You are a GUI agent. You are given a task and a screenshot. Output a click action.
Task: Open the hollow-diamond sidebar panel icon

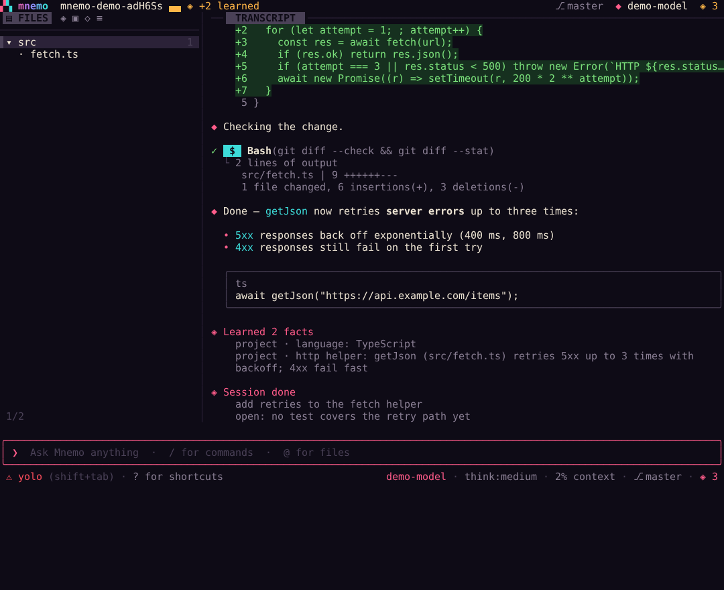[x=87, y=19]
